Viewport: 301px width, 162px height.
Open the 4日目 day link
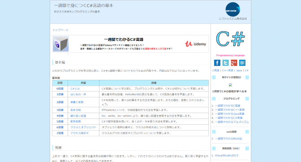[x=60, y=116]
